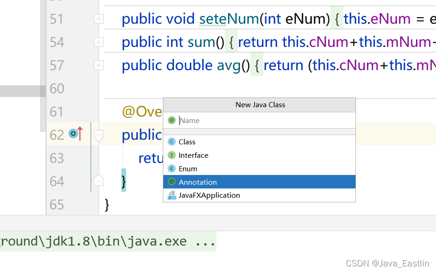Viewport: 436px width, 272px height.
Task: Click the Interface type icon
Action: coord(172,155)
